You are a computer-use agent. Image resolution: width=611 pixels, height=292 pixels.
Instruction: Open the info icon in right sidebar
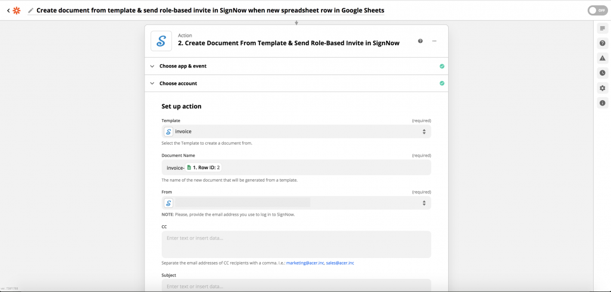pos(602,103)
